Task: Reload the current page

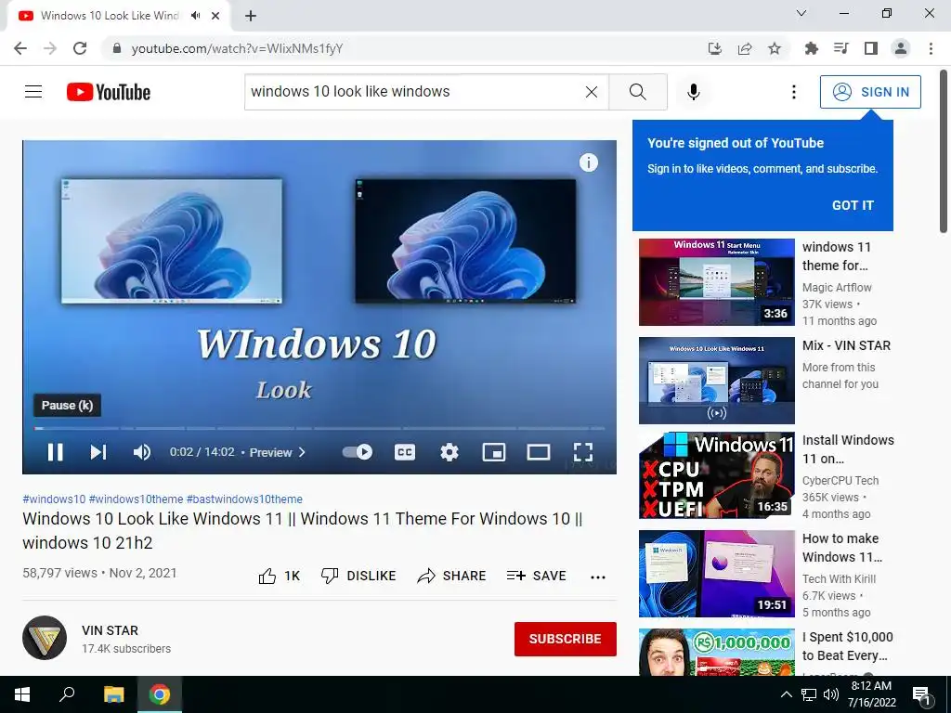Action: (80, 48)
